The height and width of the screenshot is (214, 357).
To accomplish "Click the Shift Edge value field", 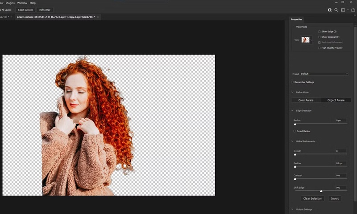I will [x=341, y=188].
